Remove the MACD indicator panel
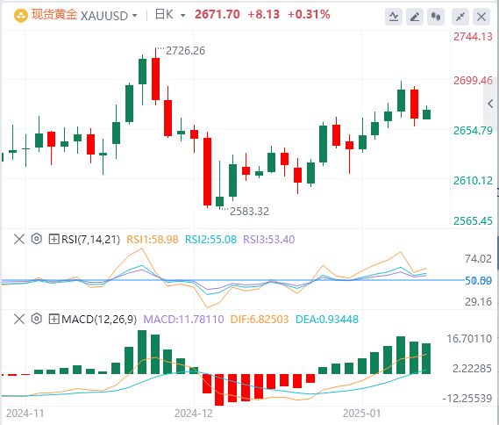The height and width of the screenshot is (425, 499). (x=19, y=319)
